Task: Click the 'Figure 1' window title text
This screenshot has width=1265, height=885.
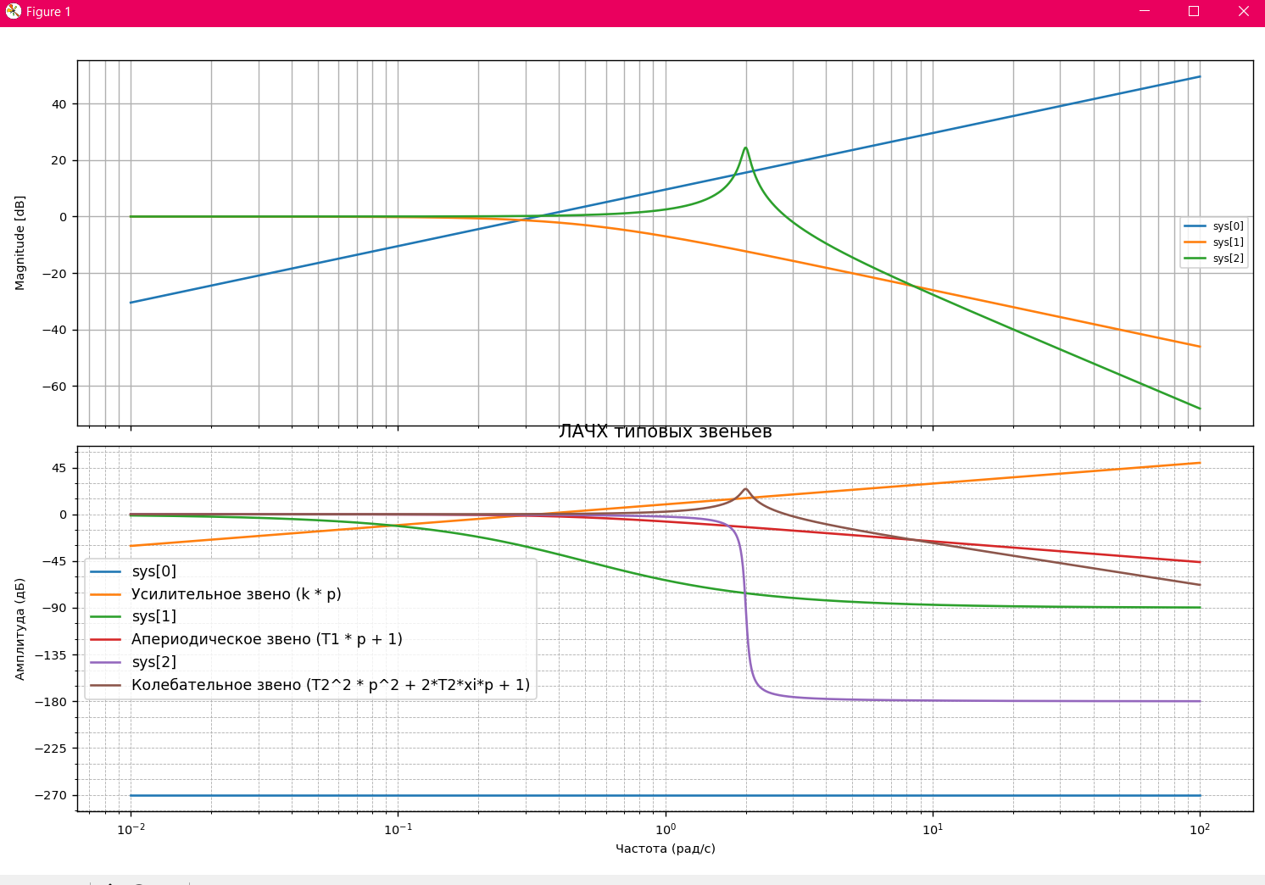Action: click(x=48, y=12)
